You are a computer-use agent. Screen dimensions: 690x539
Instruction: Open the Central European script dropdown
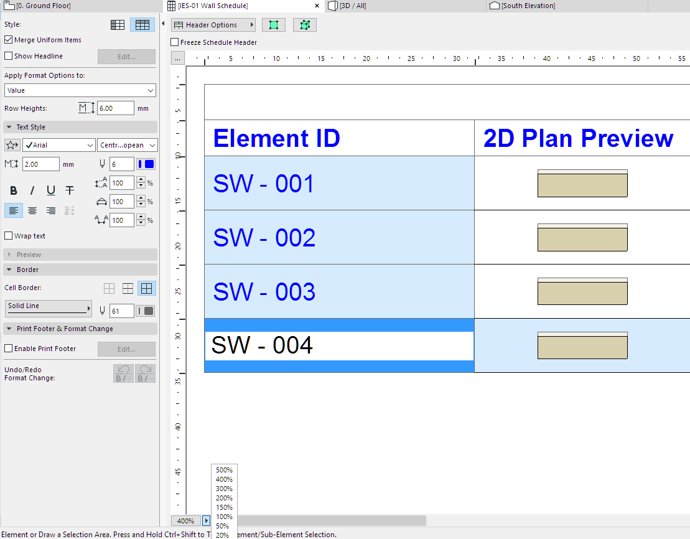[127, 145]
